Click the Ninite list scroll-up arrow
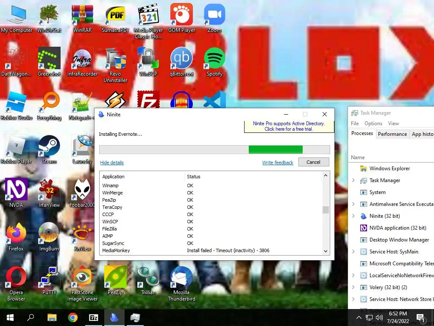Viewport: 434px width, 326px height. point(326,175)
